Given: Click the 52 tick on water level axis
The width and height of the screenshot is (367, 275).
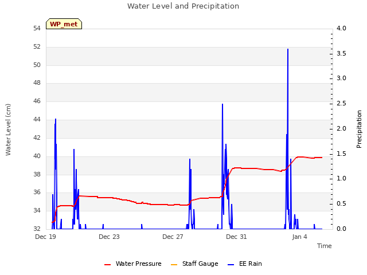Looking at the screenshot, I should 37,47.
